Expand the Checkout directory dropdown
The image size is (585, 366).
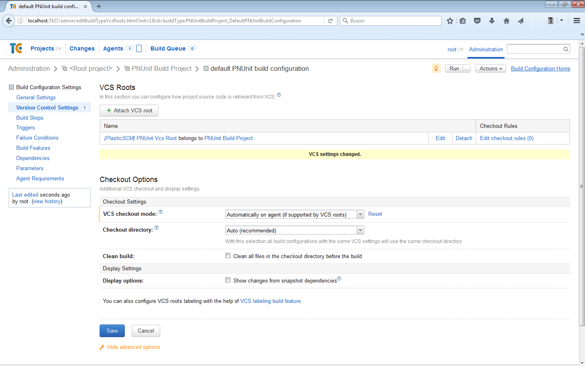click(294, 230)
